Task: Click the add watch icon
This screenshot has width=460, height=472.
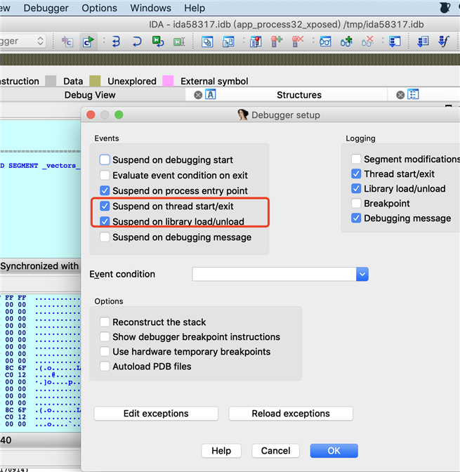Action: 346,41
